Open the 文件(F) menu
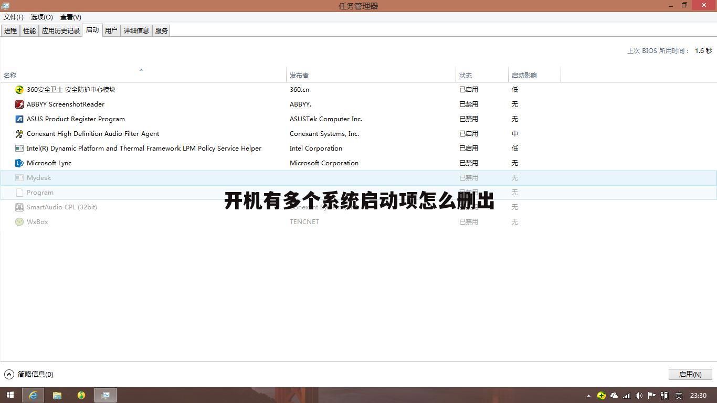This screenshot has width=717, height=403. 14,17
